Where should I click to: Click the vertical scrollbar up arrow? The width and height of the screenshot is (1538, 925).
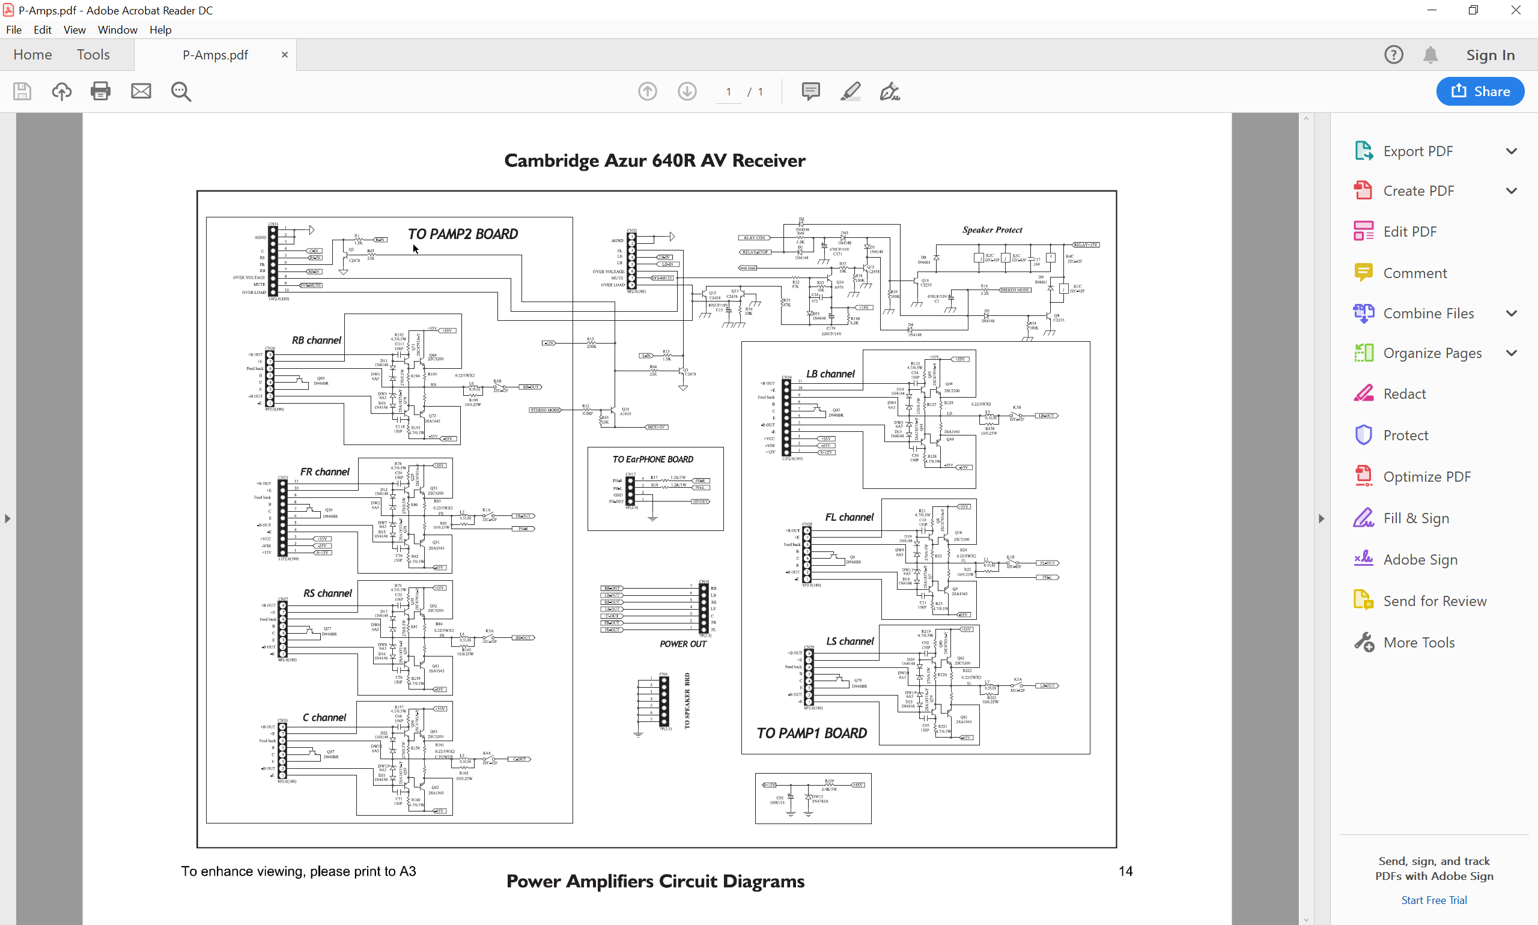click(x=1306, y=118)
